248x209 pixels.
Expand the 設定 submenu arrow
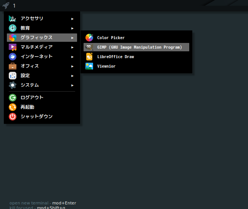(x=72, y=76)
